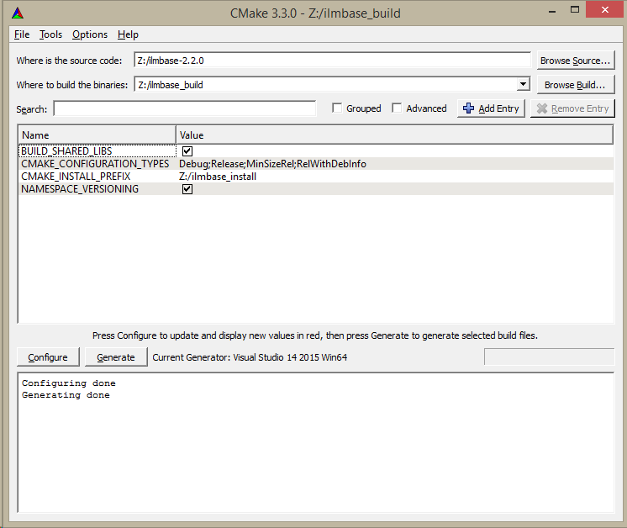Open the File menu
This screenshot has height=528, width=627.
tap(22, 34)
